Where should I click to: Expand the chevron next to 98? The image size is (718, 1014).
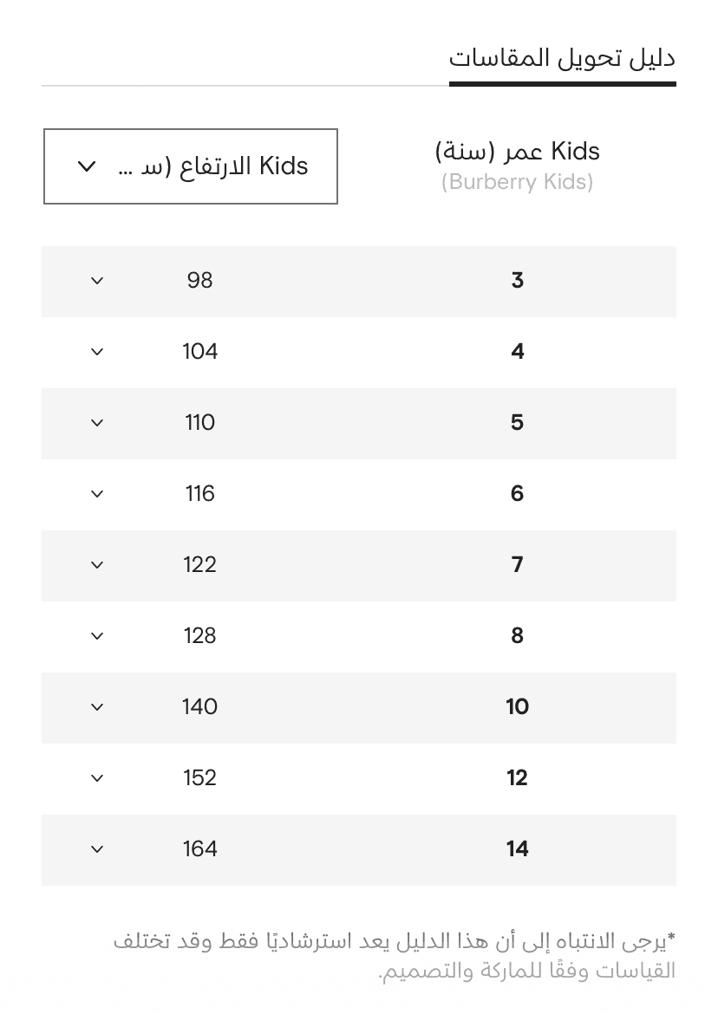pyautogui.click(x=97, y=281)
